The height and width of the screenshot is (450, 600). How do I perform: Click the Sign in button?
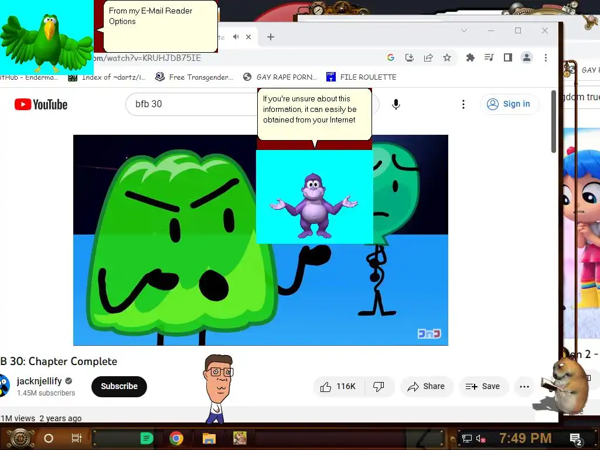pos(510,104)
